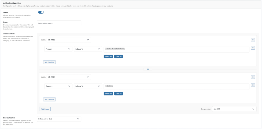Screen dimensions: 262x129
Task: Open first group's Match All (AND) dropdown
Action: (69, 40)
